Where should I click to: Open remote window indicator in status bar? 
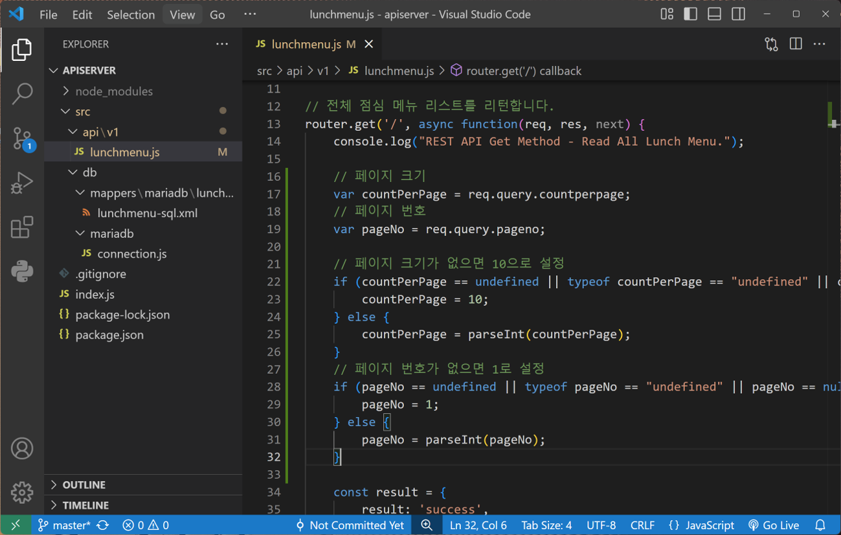[16, 525]
